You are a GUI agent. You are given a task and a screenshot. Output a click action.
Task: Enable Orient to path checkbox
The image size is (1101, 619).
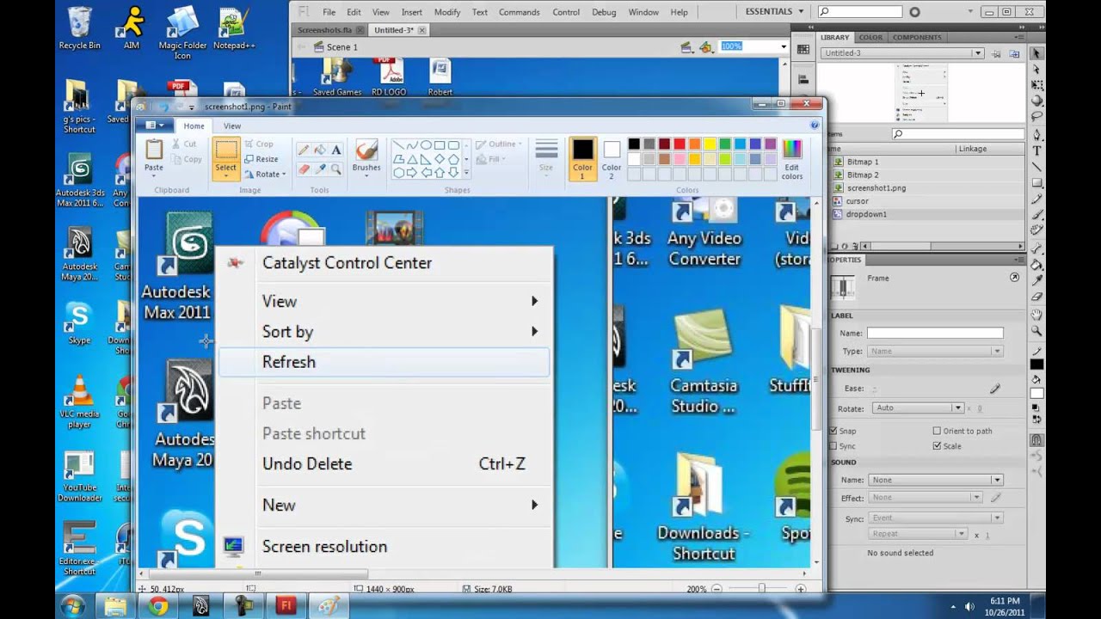pos(937,431)
